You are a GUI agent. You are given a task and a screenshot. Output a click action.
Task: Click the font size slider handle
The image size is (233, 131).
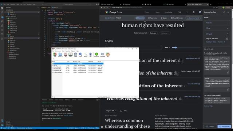[176, 48]
